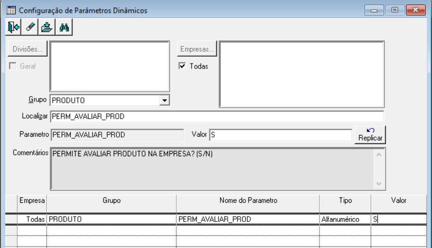Screen dimensions: 432x248
Task: Click the Comentários text area
Action: pos(212,168)
